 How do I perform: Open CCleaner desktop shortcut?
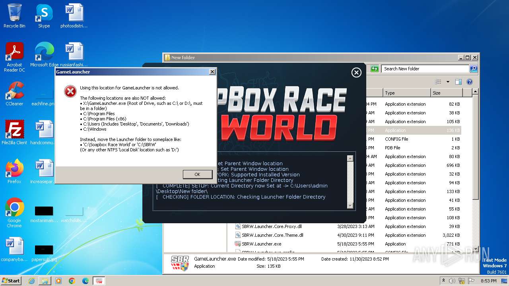(14, 94)
